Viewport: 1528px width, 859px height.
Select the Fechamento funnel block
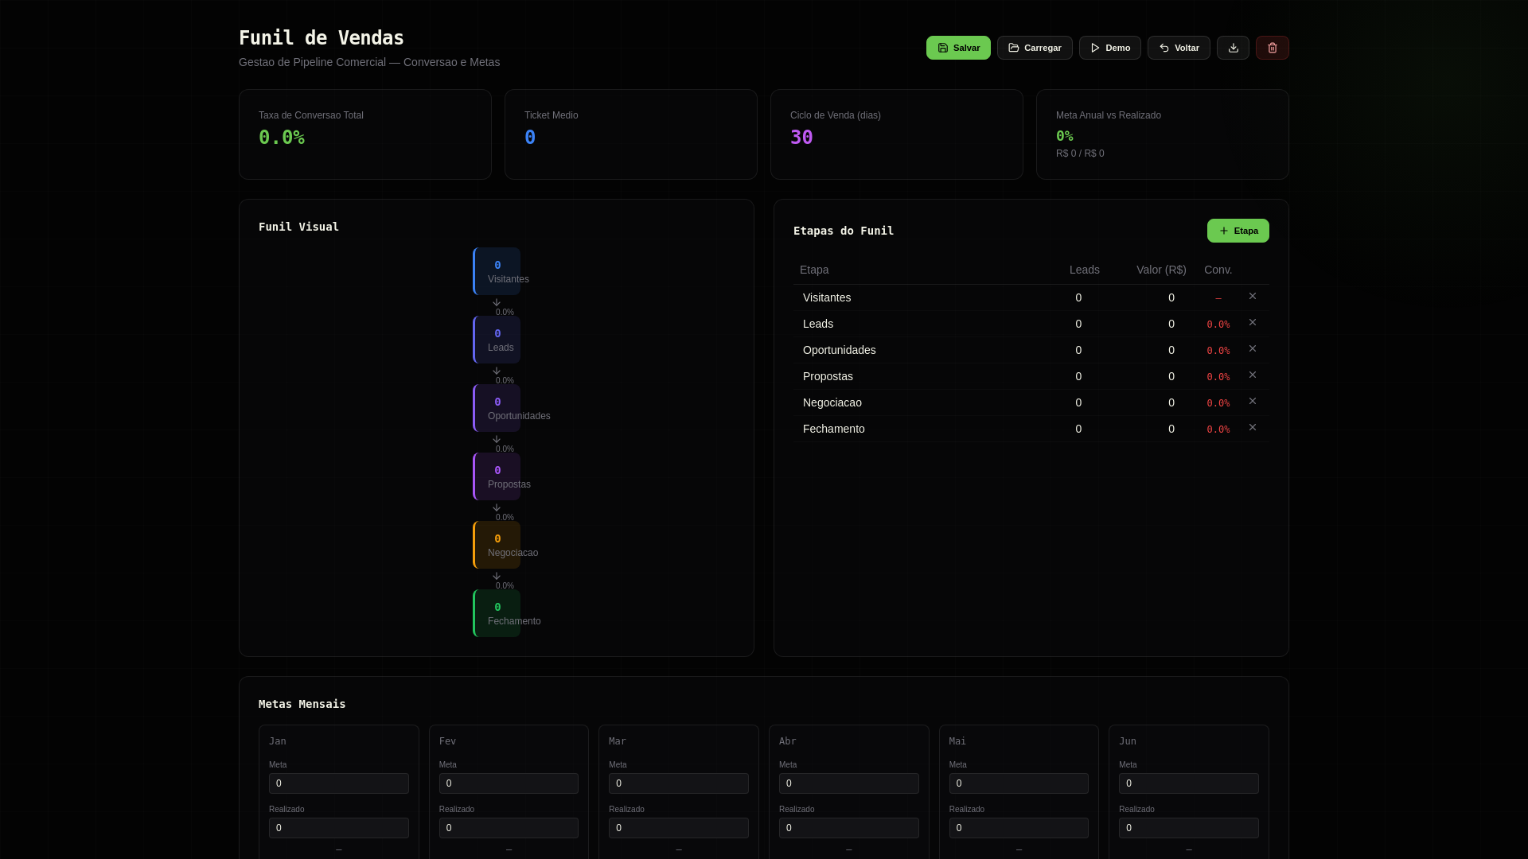[497, 613]
